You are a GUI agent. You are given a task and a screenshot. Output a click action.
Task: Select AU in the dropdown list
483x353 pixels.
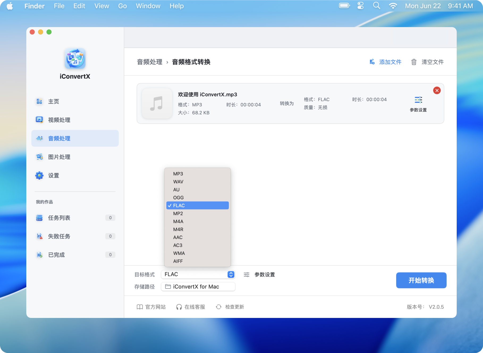pyautogui.click(x=197, y=190)
